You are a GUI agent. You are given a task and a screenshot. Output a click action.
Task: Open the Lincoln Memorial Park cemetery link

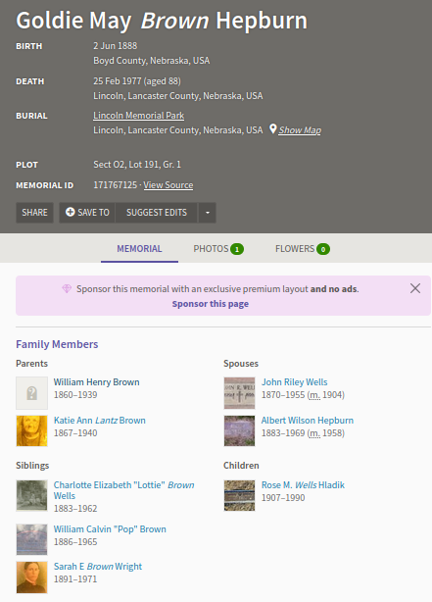pos(138,116)
